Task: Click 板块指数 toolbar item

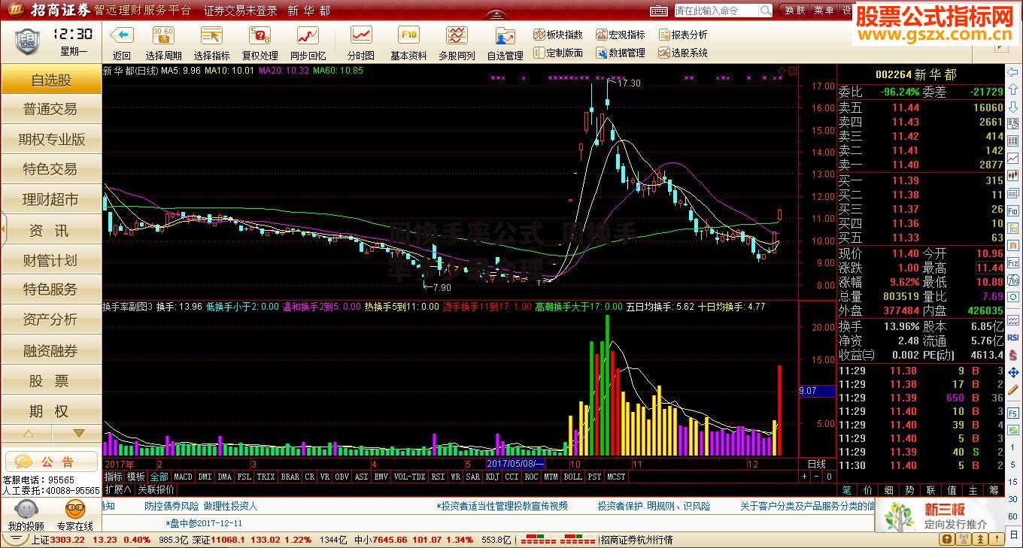Action: point(558,35)
